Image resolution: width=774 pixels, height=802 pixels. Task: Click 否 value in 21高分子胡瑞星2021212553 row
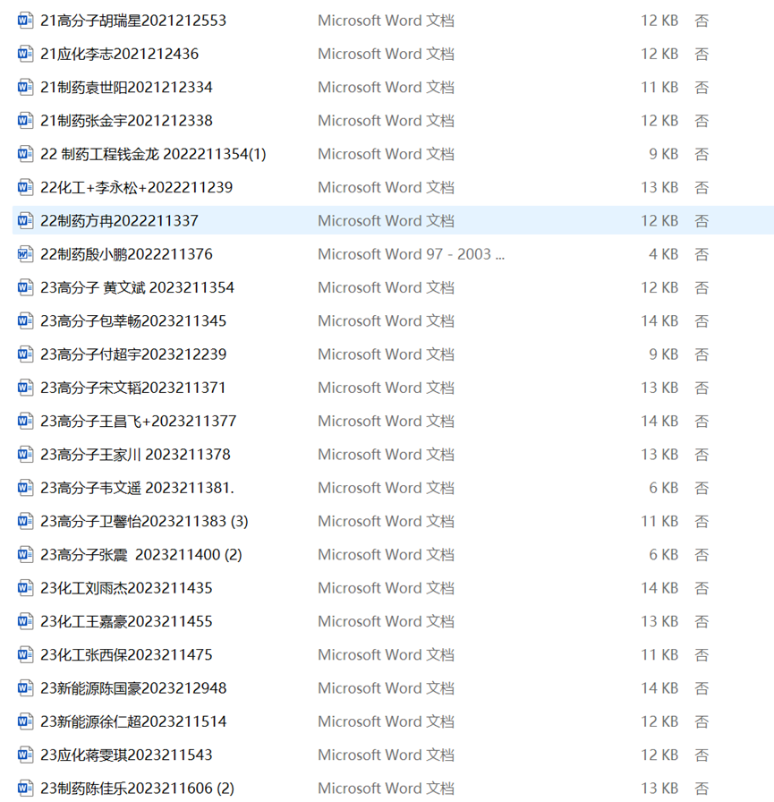[x=702, y=21]
